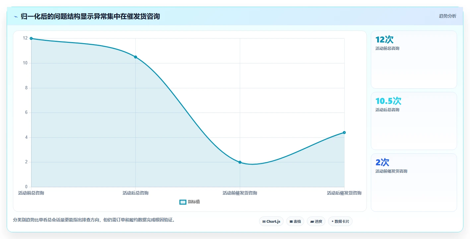Click the y-axis tick label 6
The width and height of the screenshot is (470, 239).
click(x=26, y=113)
